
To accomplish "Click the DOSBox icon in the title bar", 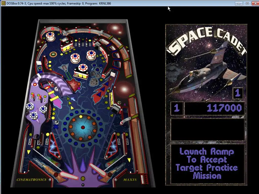I will (3, 3).
